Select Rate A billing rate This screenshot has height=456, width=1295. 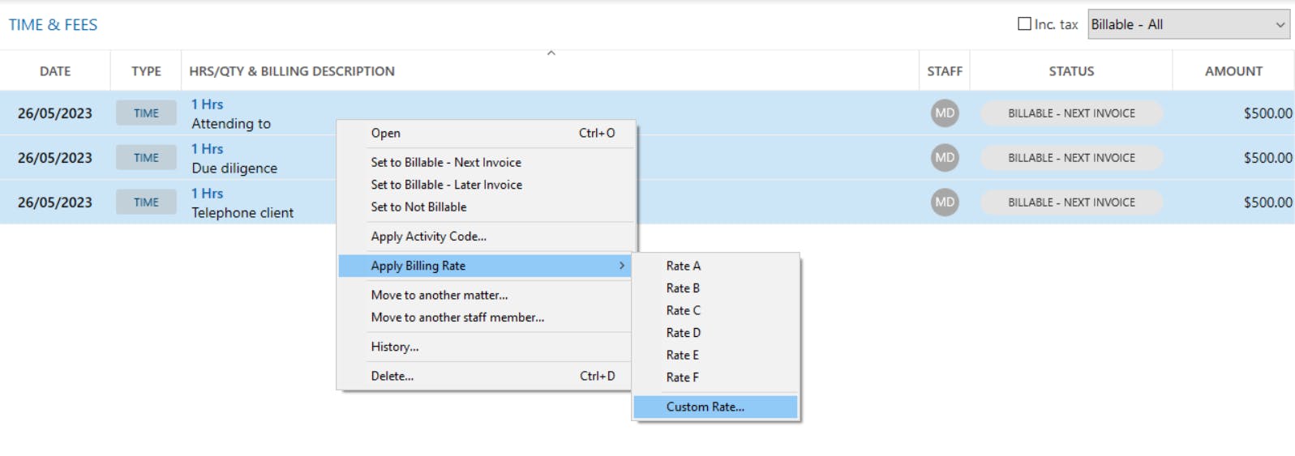coord(683,266)
